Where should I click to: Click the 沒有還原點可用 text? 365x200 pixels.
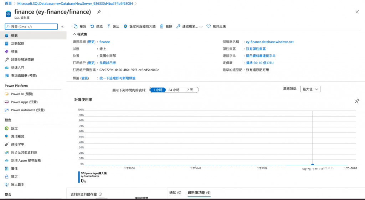click(x=257, y=70)
